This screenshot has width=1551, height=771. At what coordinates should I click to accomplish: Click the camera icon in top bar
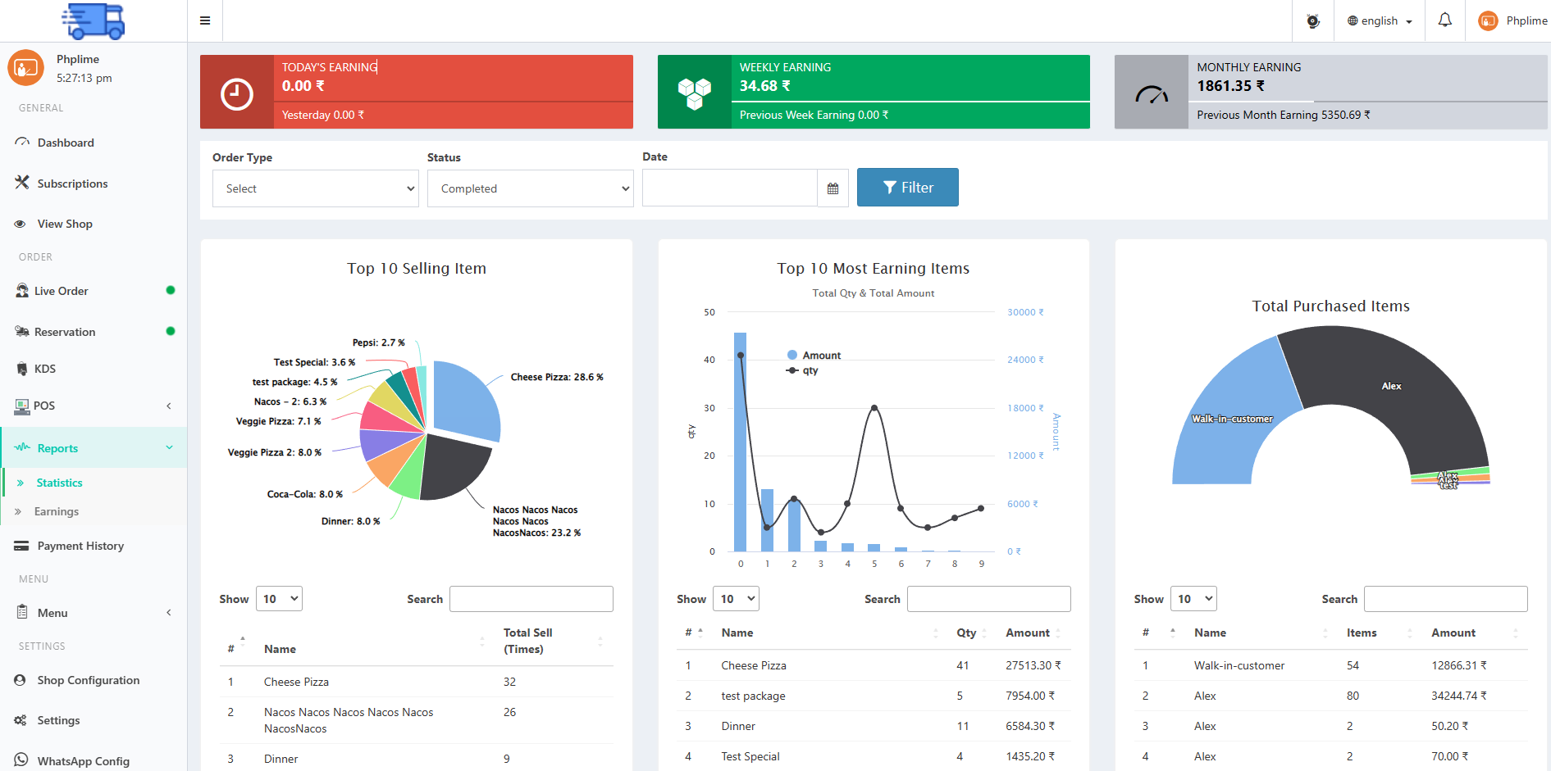(1312, 21)
